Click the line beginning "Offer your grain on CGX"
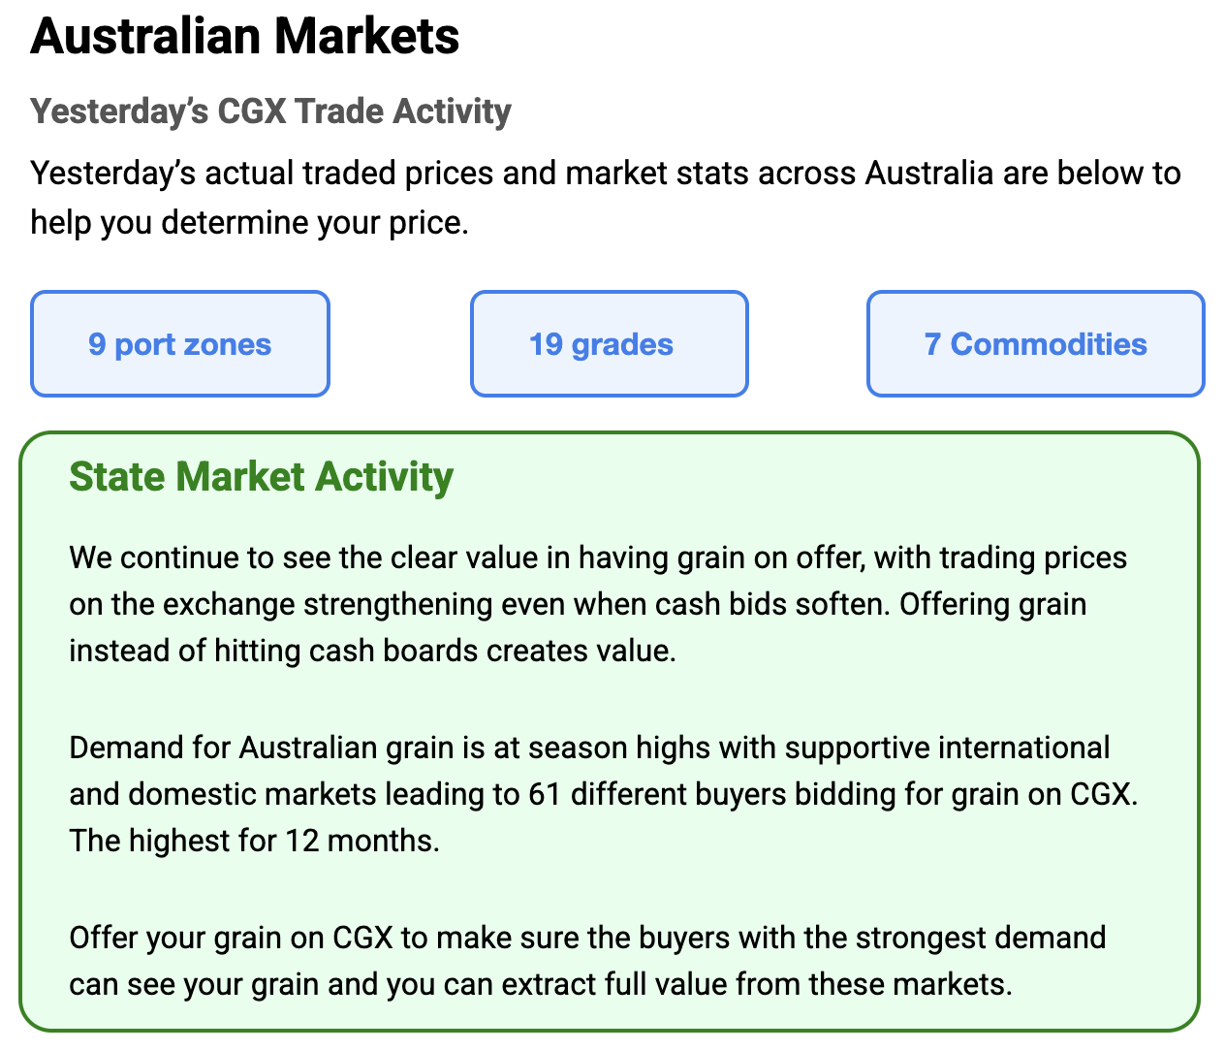The height and width of the screenshot is (1051, 1225). pos(587,939)
